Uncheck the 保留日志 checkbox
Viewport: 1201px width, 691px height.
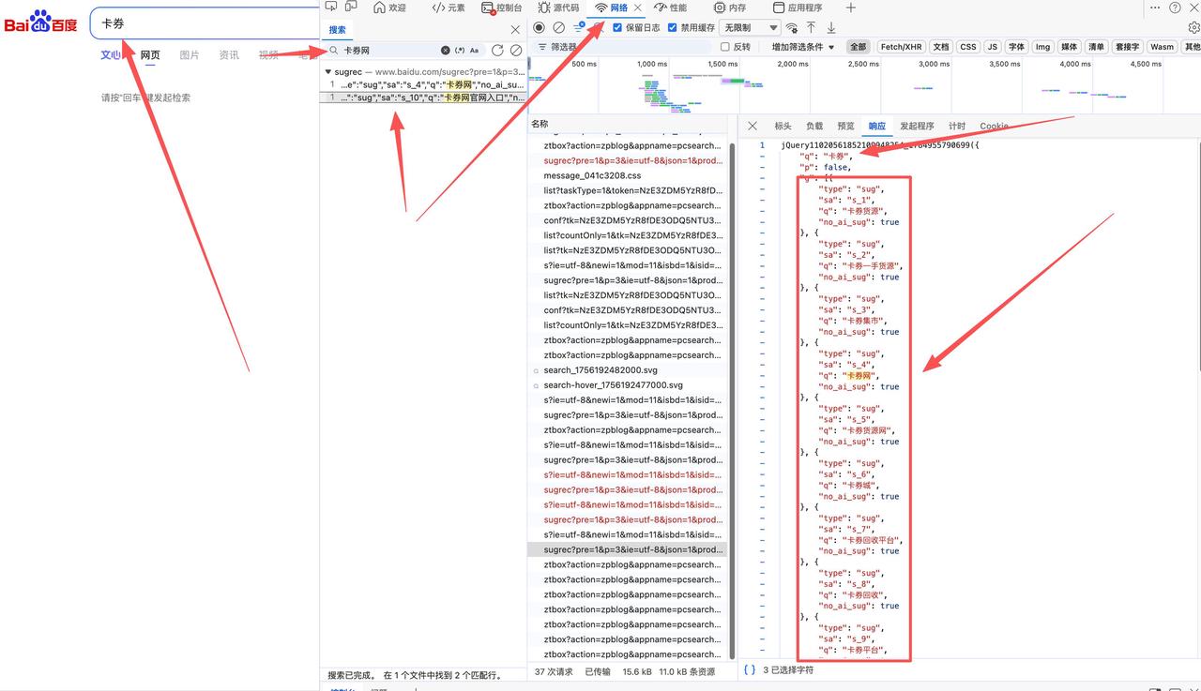[617, 28]
